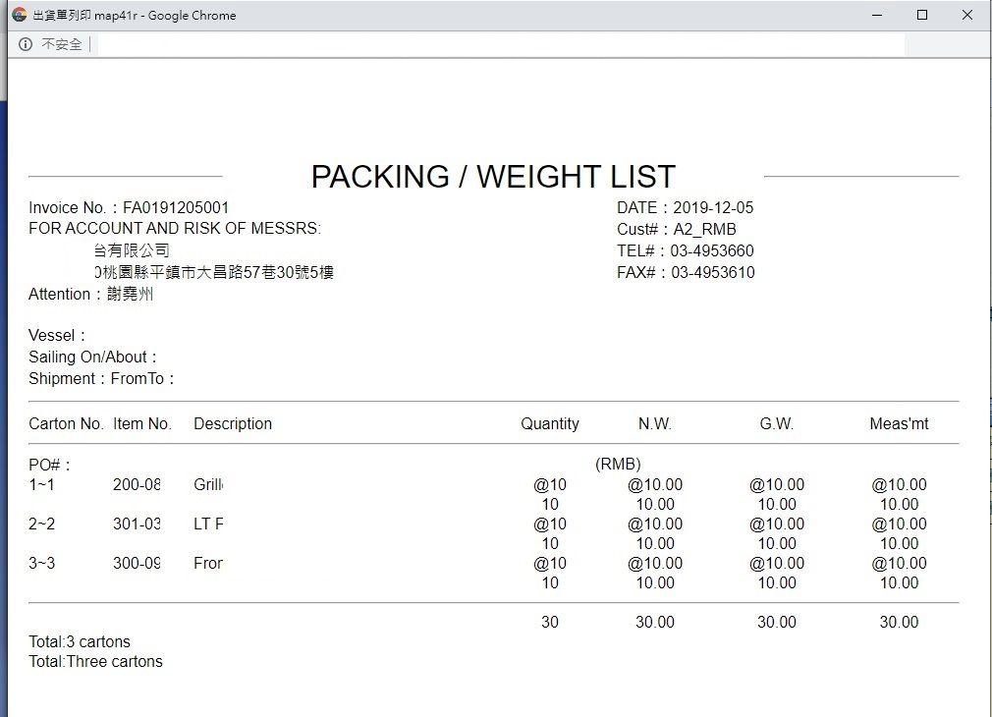
Task: Click the Chrome icon in the title bar
Action: coord(19,15)
